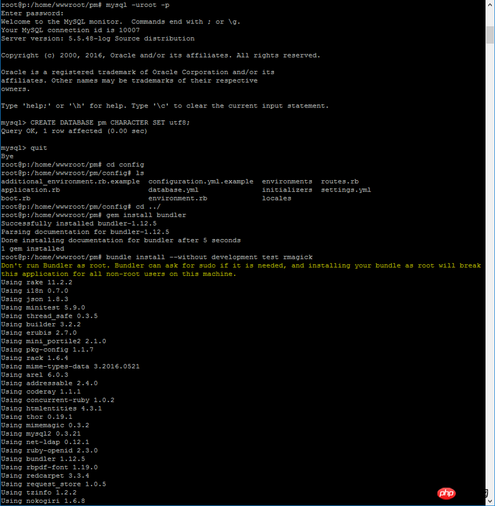Click 'Server version: 5.5.48-log Source distribution' line

98,39
